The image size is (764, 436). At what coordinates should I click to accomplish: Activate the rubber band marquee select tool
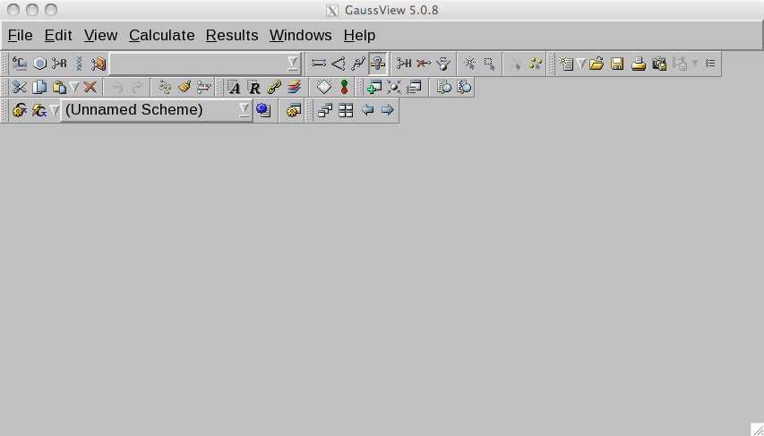tap(490, 64)
